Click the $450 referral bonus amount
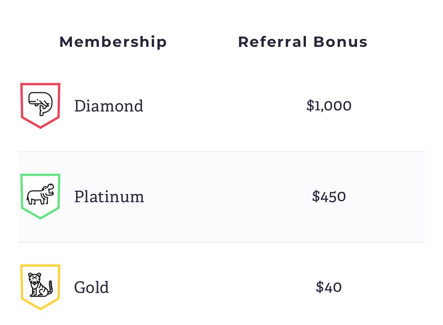The height and width of the screenshot is (325, 443). [329, 197]
